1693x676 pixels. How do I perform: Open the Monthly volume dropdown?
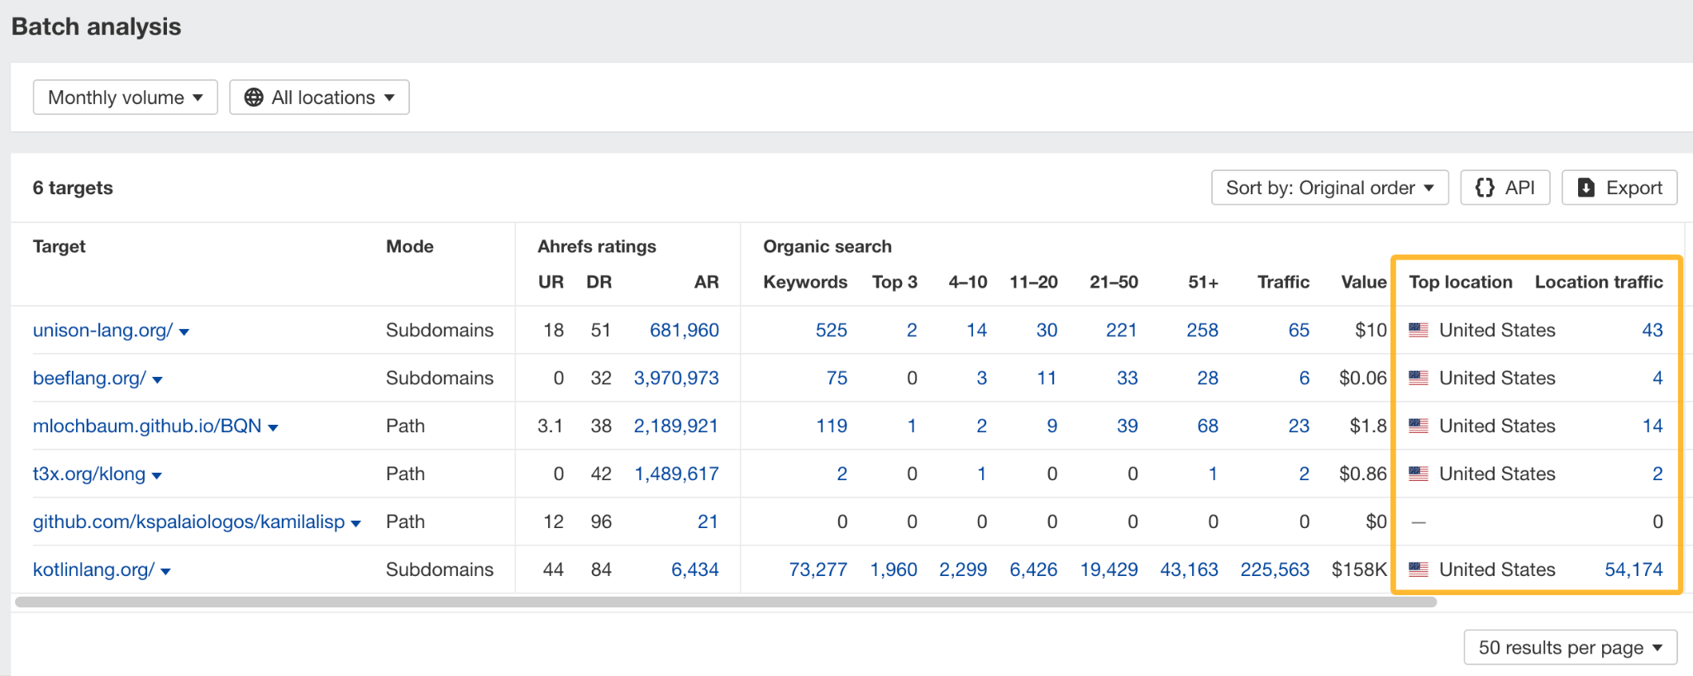(x=125, y=98)
